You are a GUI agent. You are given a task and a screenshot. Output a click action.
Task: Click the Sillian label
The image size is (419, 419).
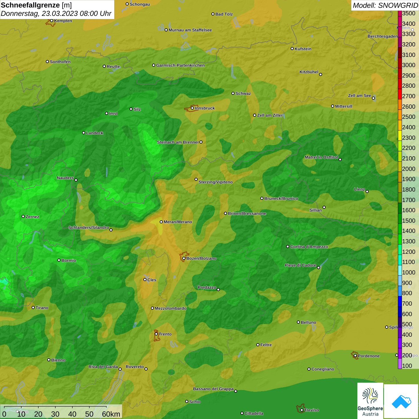[x=315, y=210]
